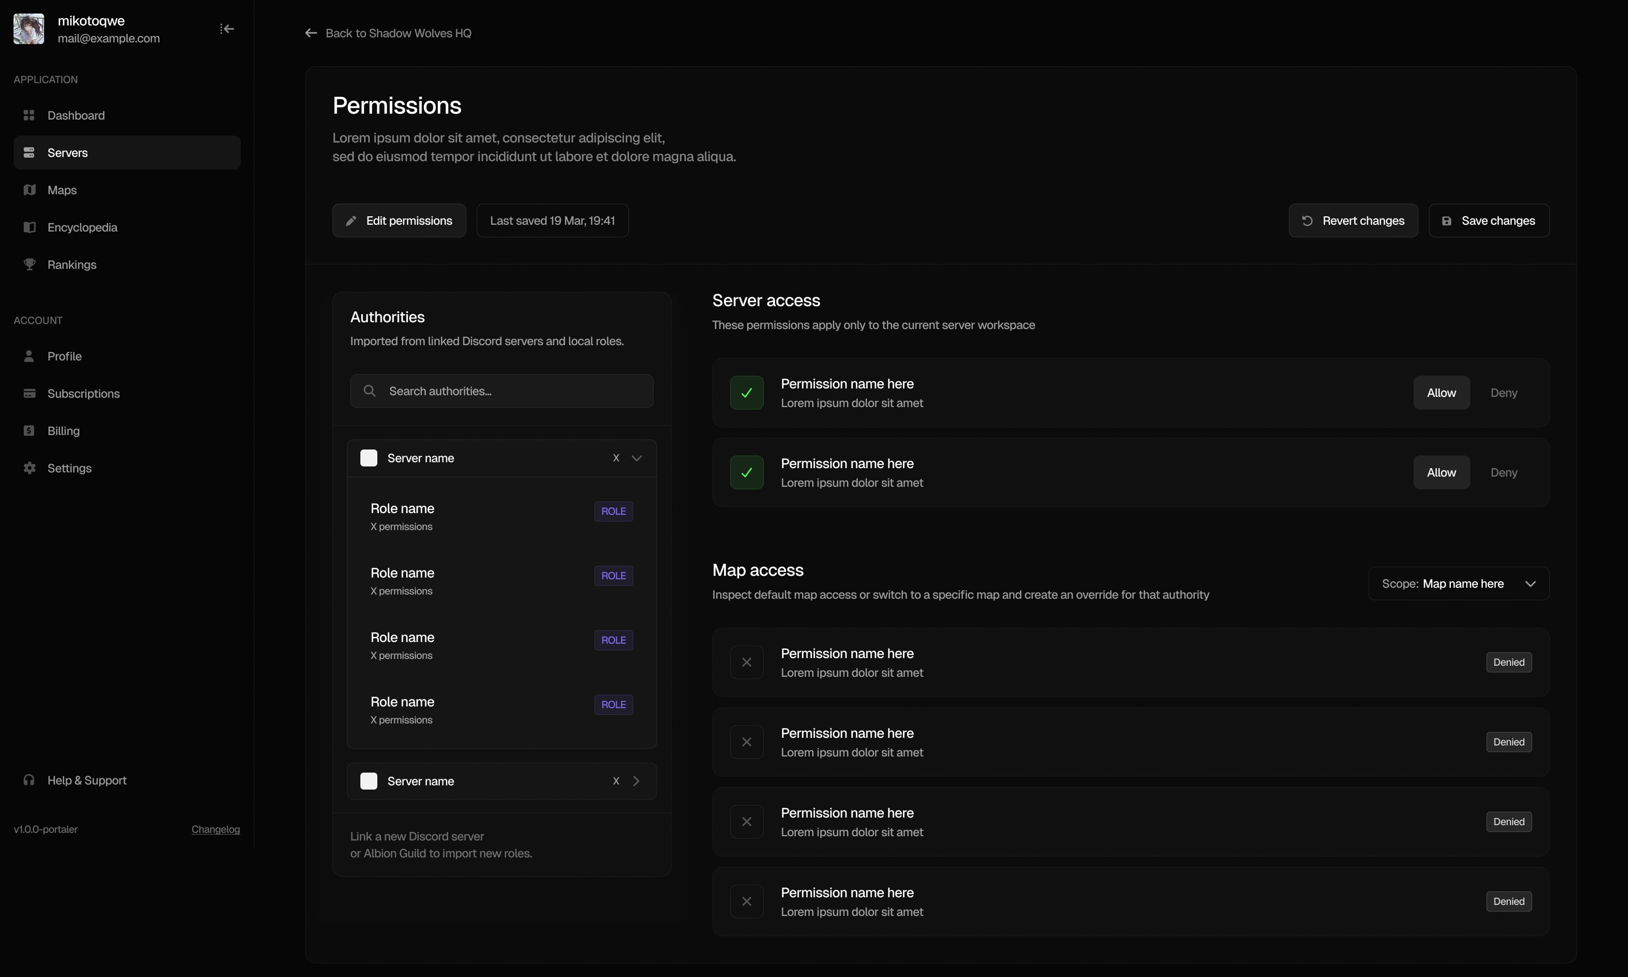Click the revert arrow icon
This screenshot has height=977, width=1628.
(1307, 221)
